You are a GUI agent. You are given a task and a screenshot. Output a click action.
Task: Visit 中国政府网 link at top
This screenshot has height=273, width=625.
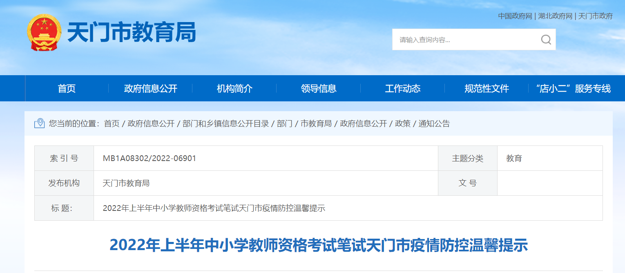(515, 16)
